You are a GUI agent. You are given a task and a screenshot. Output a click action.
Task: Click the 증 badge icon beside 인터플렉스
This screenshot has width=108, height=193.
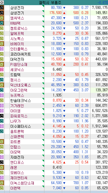pyautogui.click(x=2, y=49)
